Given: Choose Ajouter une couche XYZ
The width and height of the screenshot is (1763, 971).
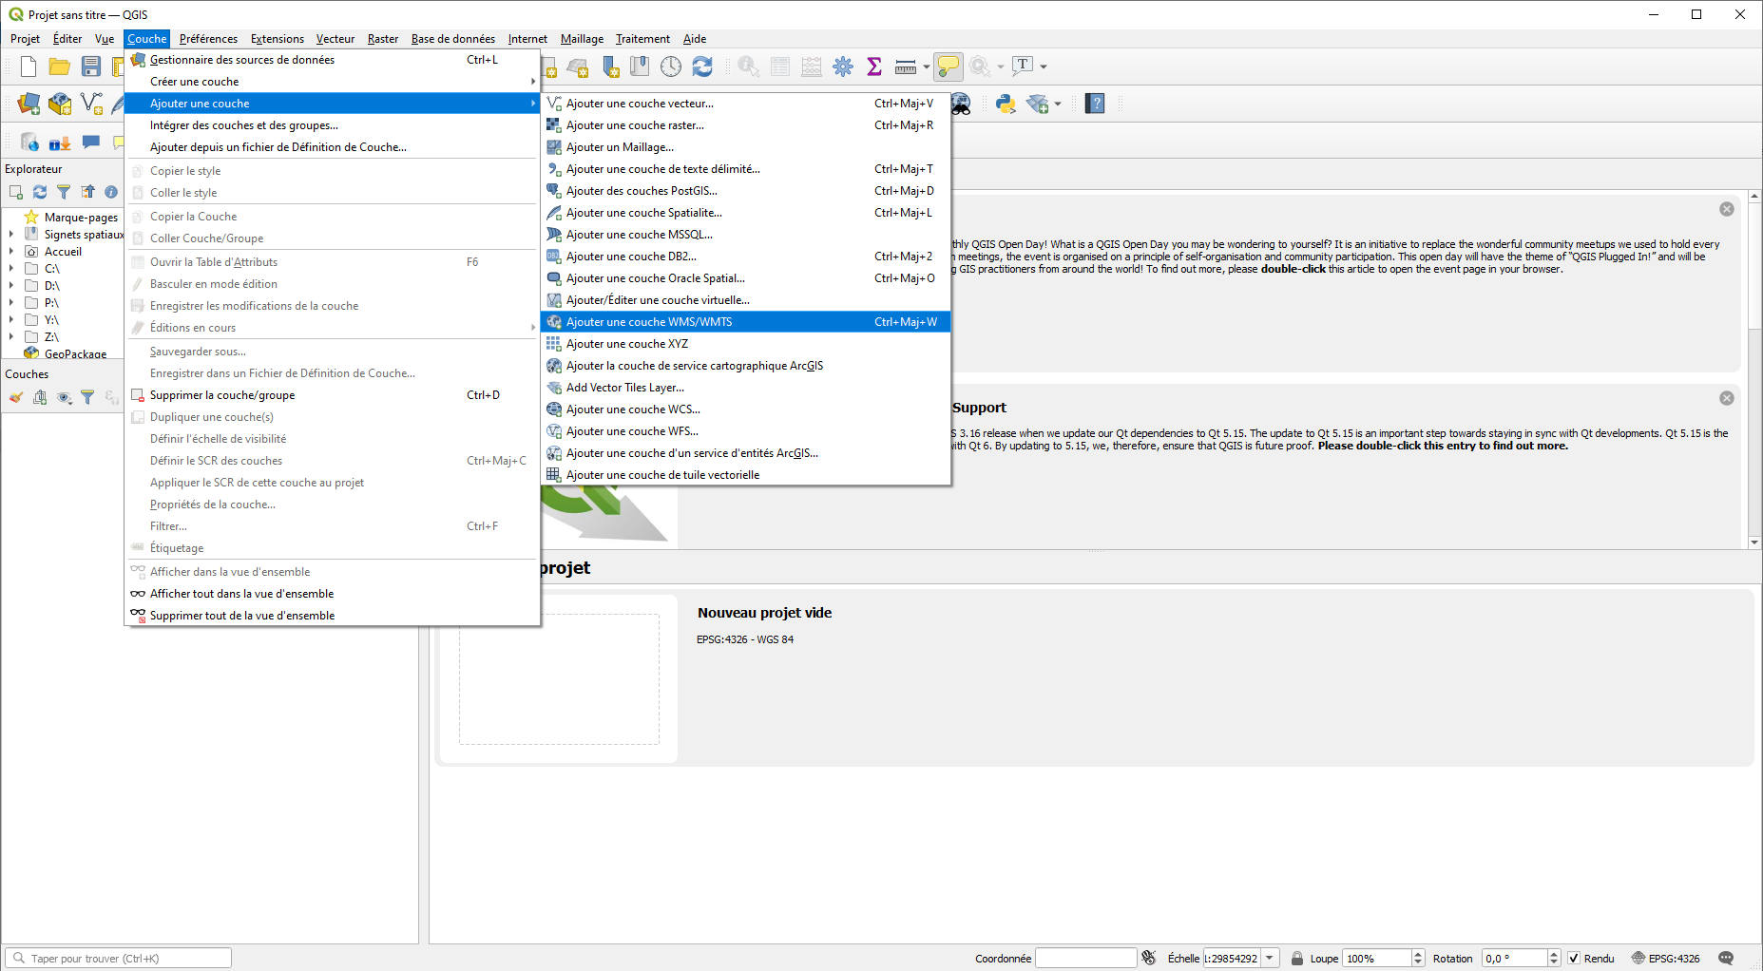Looking at the screenshot, I should click(627, 344).
